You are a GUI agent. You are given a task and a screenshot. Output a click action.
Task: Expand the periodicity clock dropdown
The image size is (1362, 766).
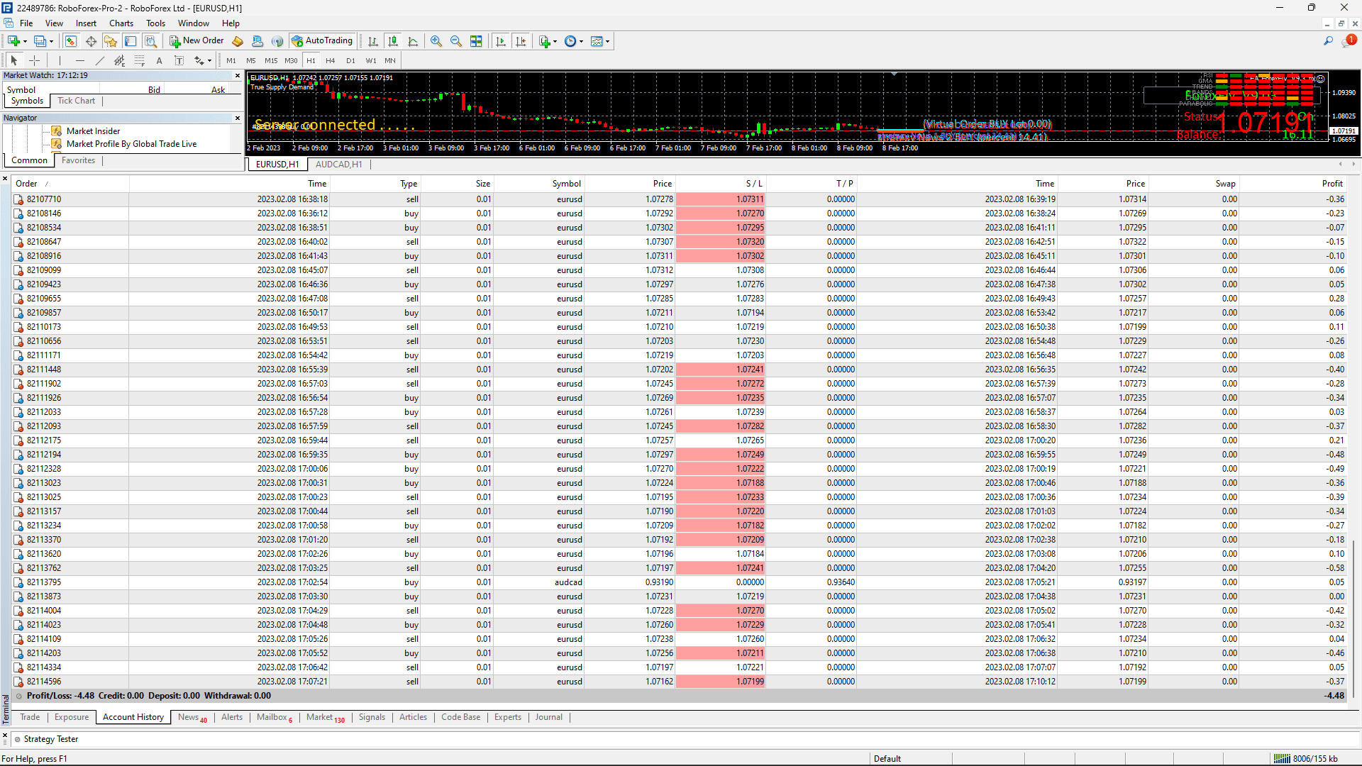pos(582,41)
